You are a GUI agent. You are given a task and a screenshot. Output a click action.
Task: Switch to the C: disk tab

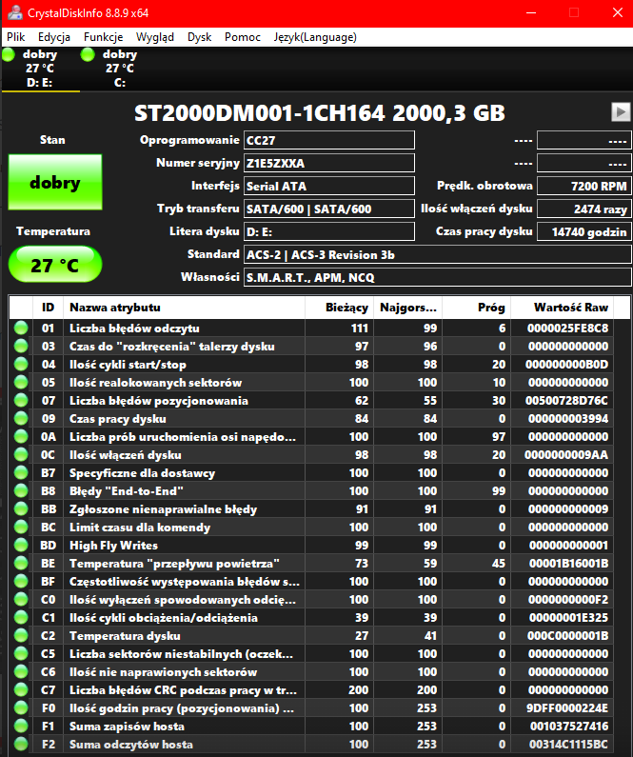point(120,68)
